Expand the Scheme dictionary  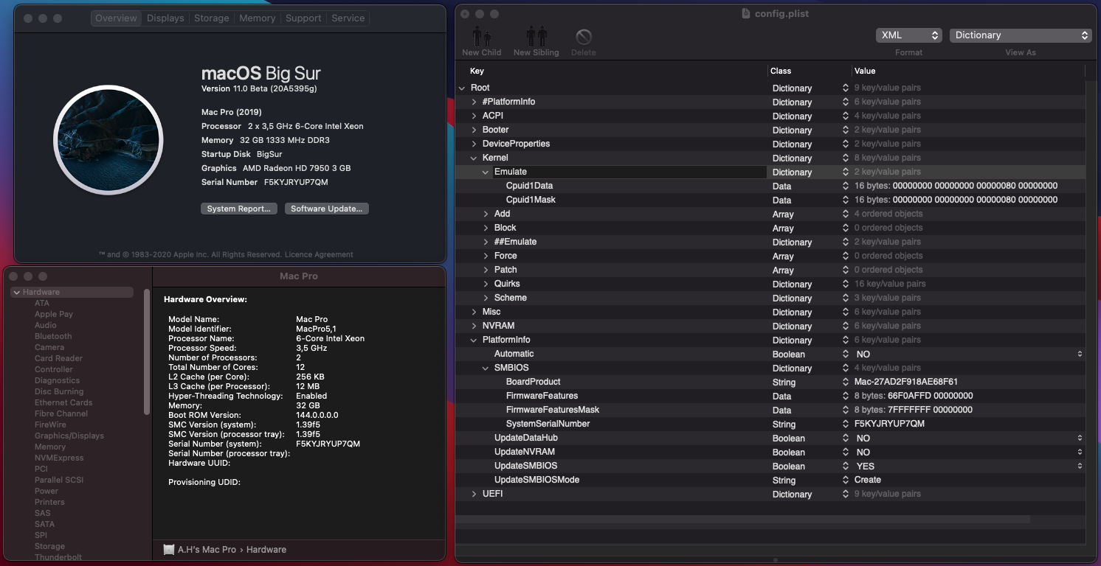click(x=486, y=298)
